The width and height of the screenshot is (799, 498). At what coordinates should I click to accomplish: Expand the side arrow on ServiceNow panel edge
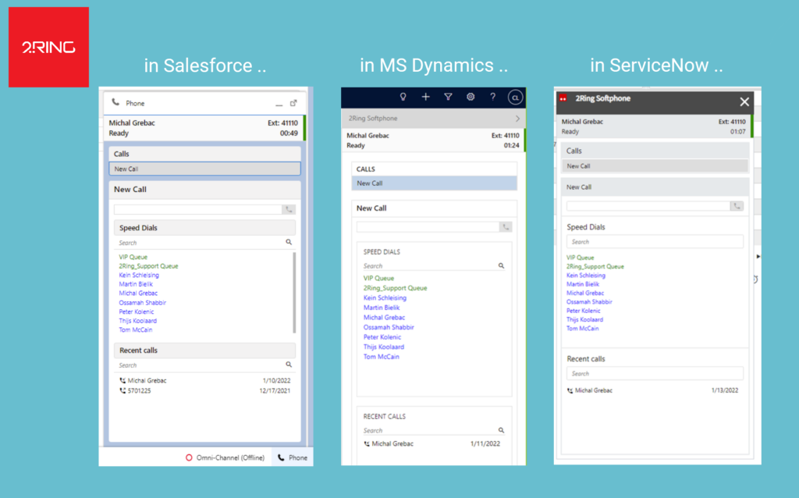[758, 256]
